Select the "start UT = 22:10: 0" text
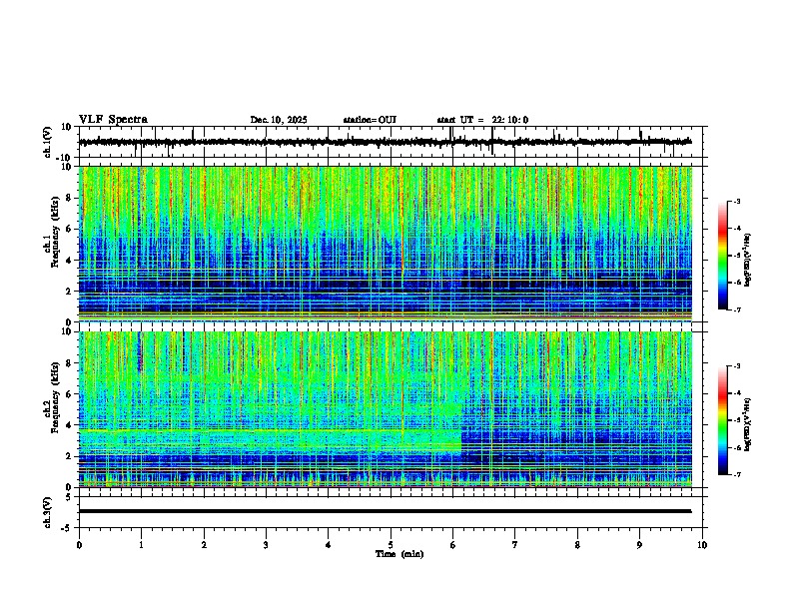This screenshot has width=791, height=611. tap(482, 120)
